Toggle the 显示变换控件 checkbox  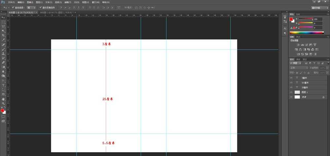[40, 7]
